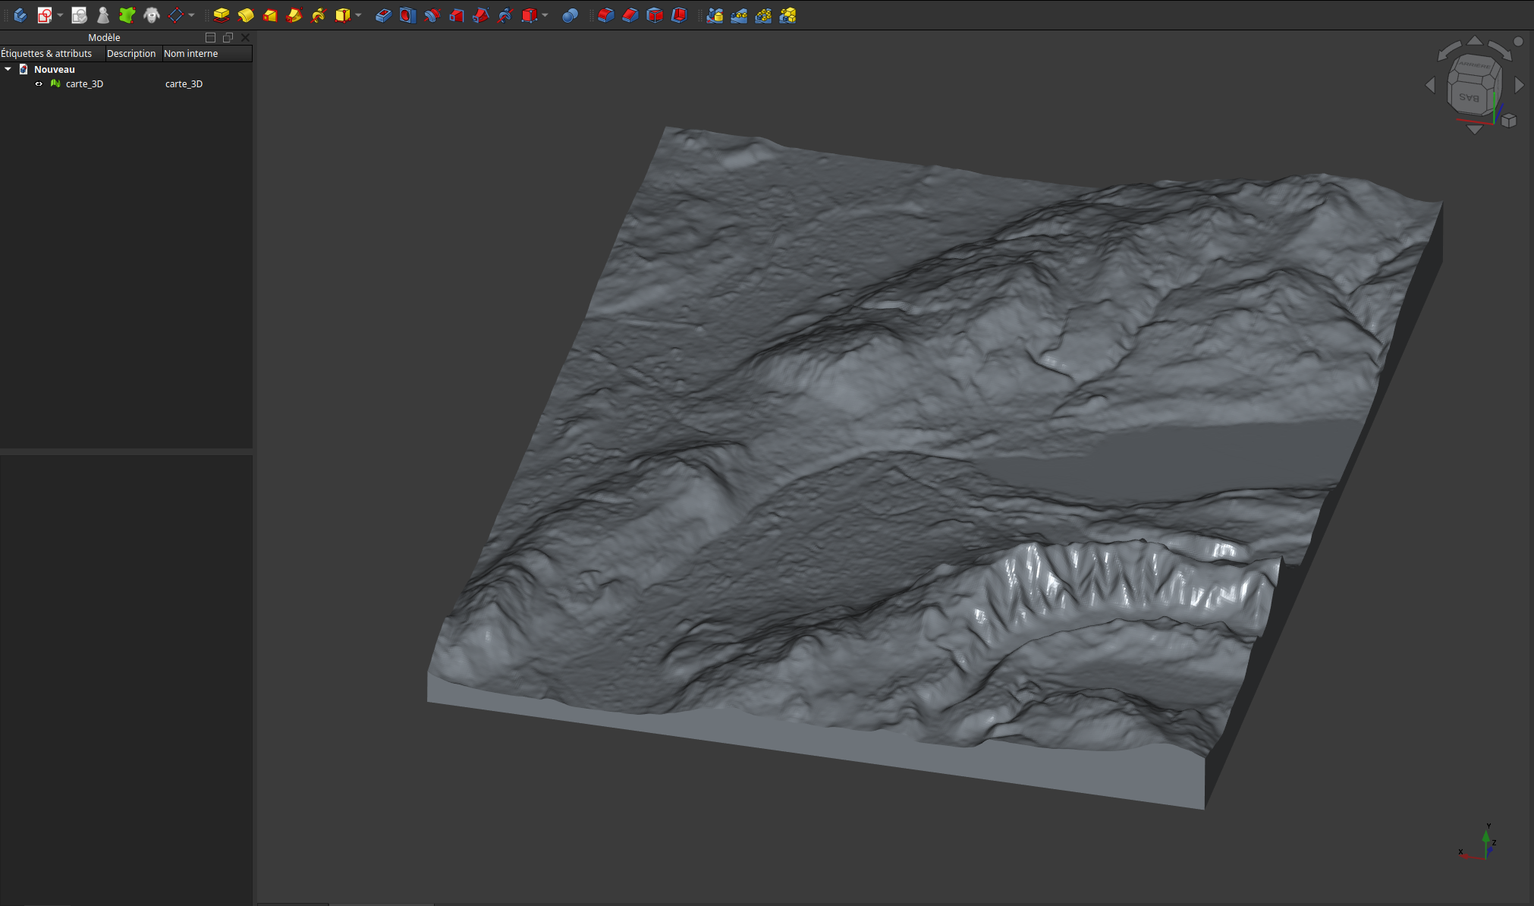This screenshot has height=906, width=1534.
Task: Click the Nom interne column header
Action: tap(190, 53)
